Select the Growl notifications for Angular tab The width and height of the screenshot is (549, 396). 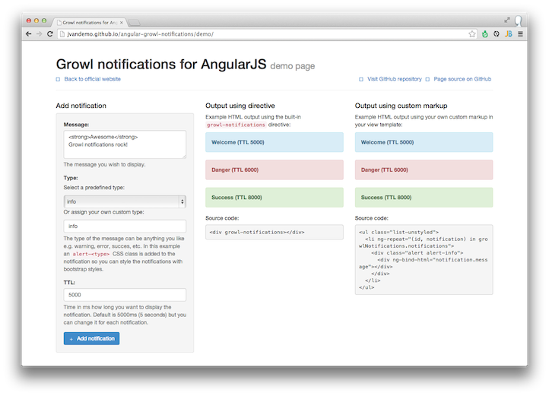(x=89, y=22)
